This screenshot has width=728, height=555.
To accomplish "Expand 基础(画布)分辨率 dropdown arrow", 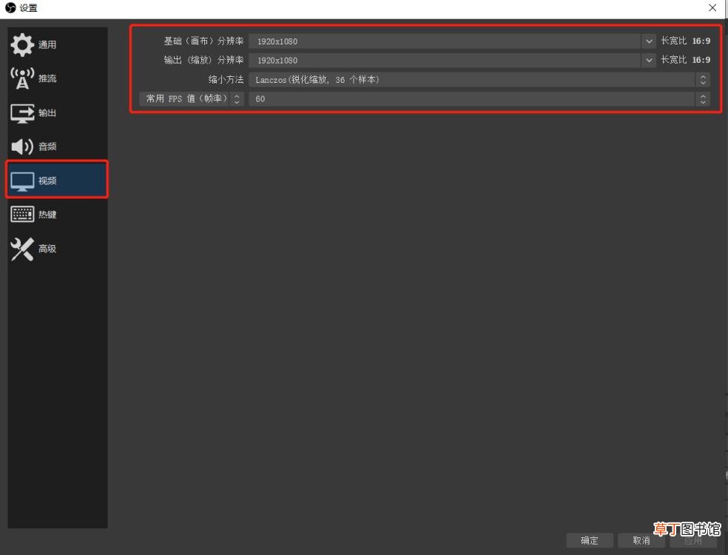I will [649, 41].
